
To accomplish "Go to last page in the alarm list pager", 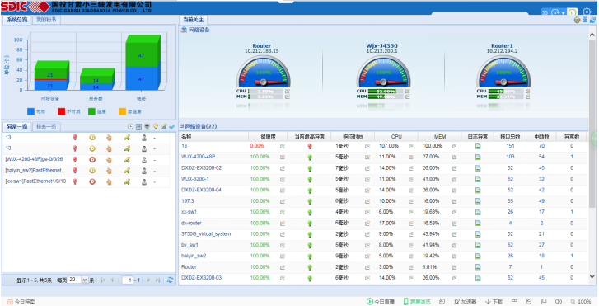I will [x=157, y=280].
